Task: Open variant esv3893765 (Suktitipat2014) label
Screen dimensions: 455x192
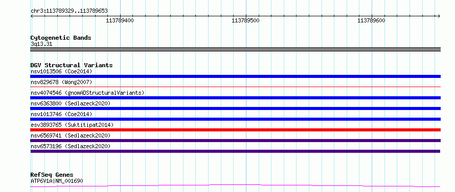Action: [x=72, y=125]
